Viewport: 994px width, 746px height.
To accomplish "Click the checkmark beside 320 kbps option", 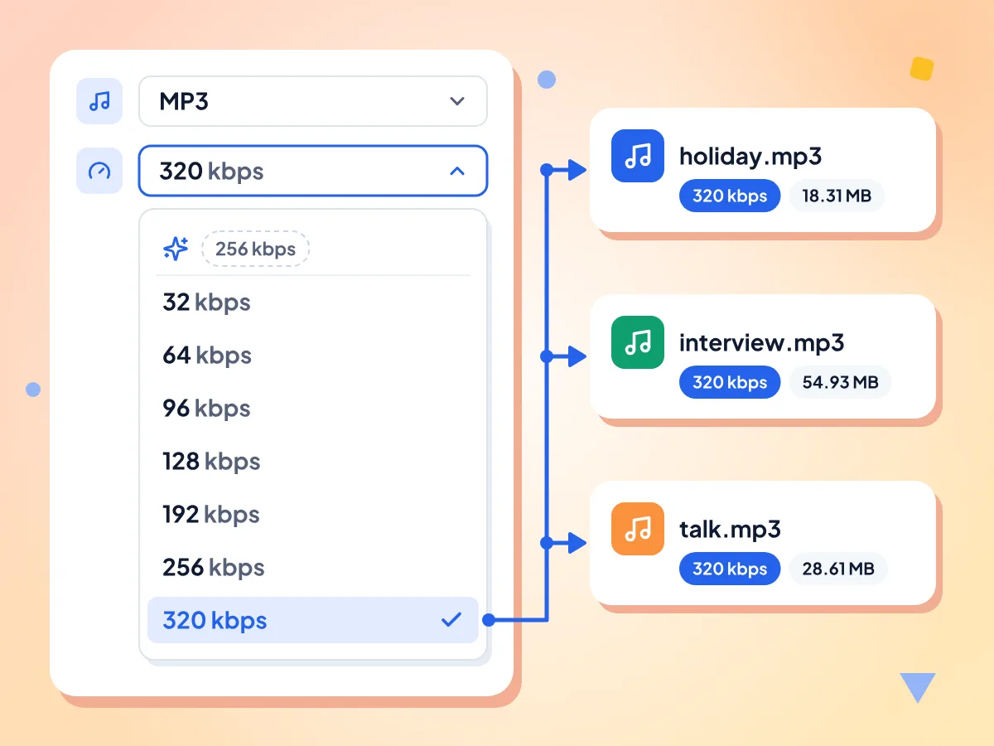I will pos(451,619).
